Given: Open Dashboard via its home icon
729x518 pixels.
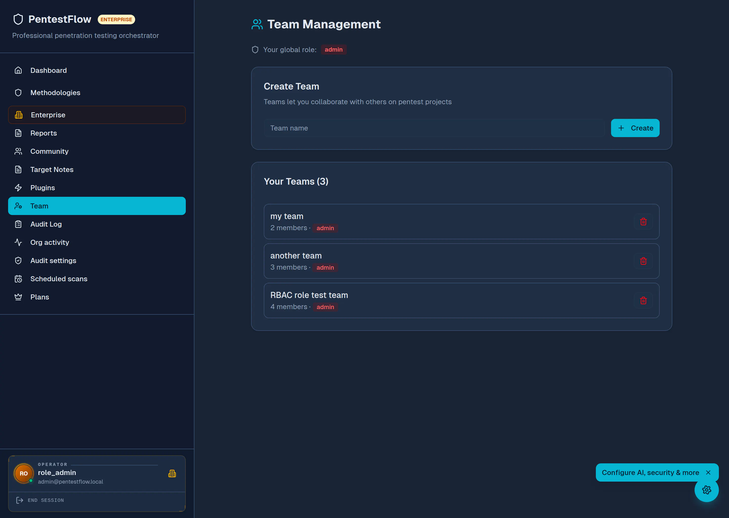Looking at the screenshot, I should click(x=18, y=70).
